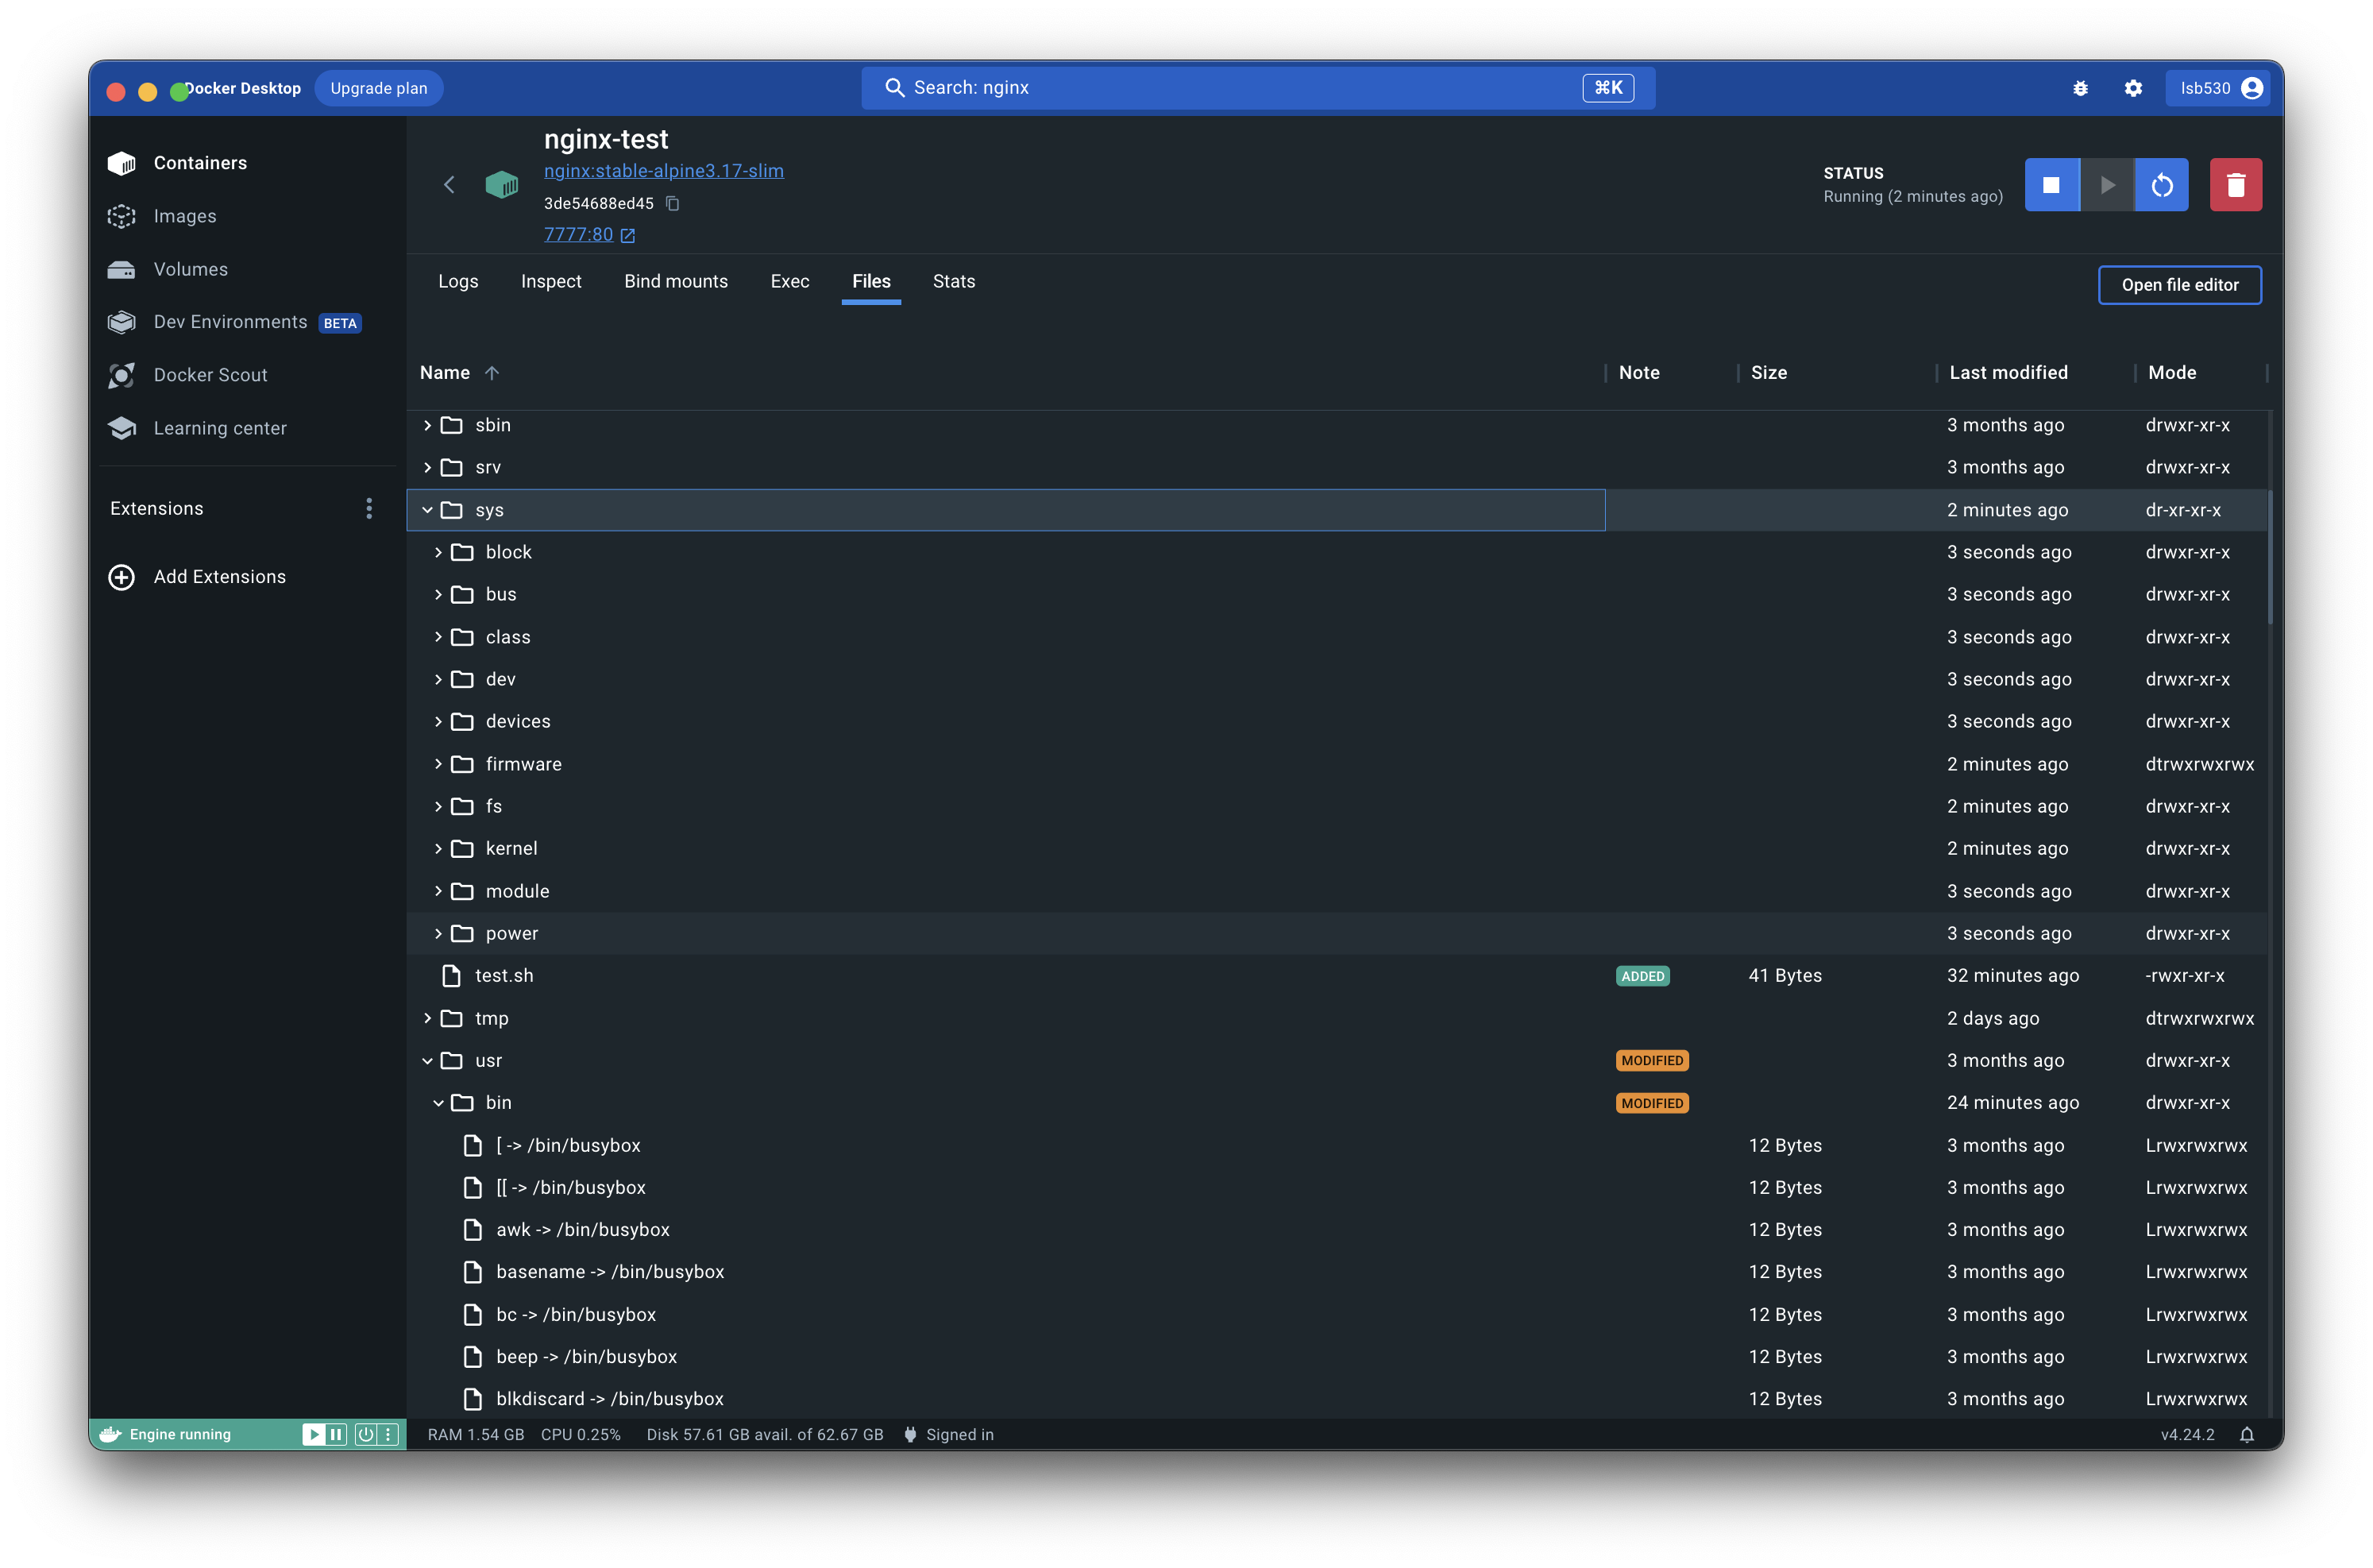Viewport: 2373px width, 1568px height.
Task: Pause the Docker engine in status bar
Action: click(x=337, y=1434)
